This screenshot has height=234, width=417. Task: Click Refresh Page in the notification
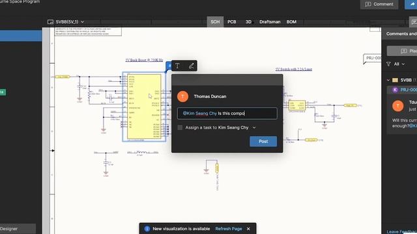click(229, 229)
